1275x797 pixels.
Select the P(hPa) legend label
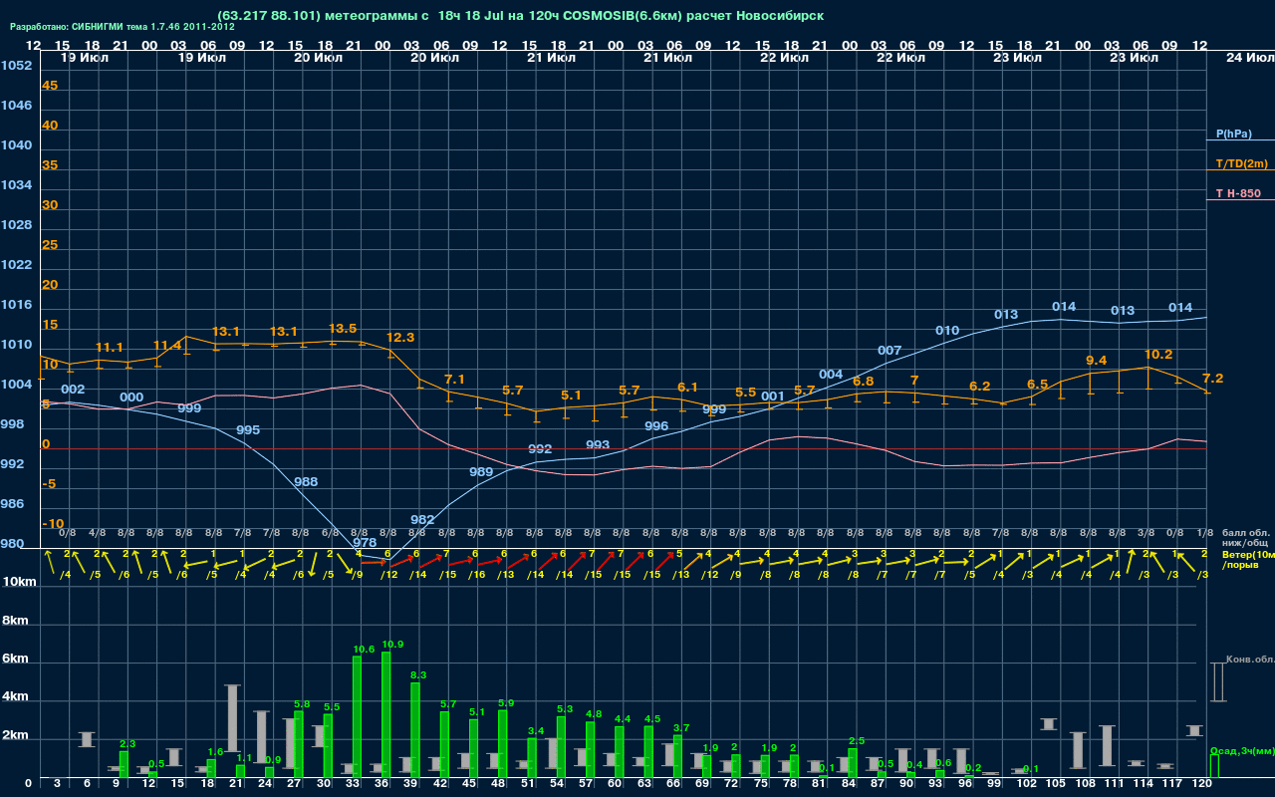pyautogui.click(x=1233, y=133)
